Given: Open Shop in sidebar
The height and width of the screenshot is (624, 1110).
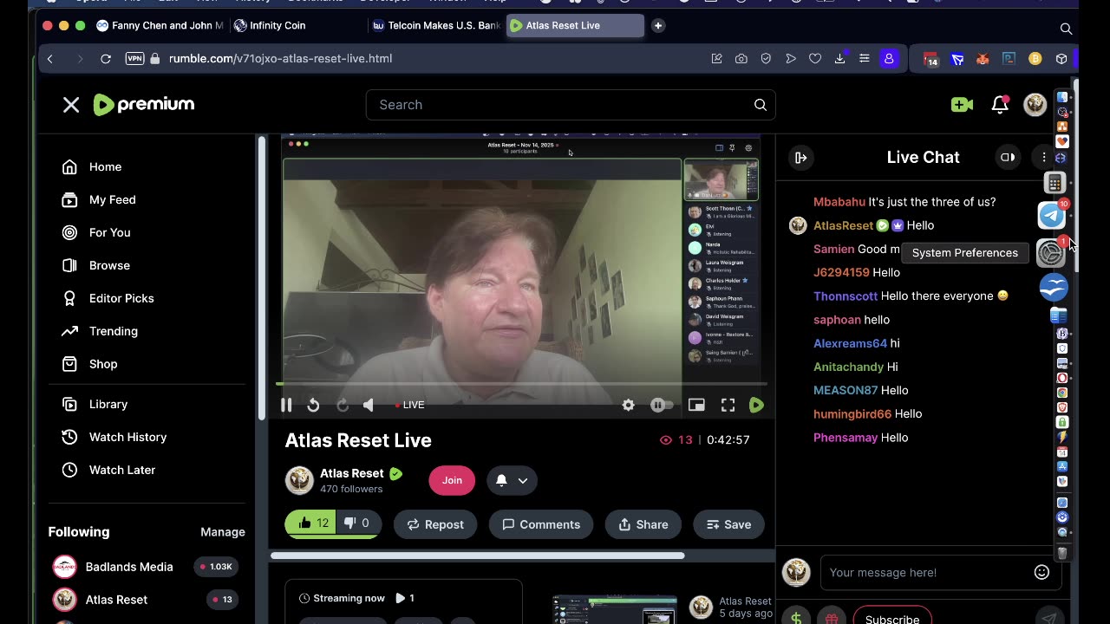Looking at the screenshot, I should [103, 365].
